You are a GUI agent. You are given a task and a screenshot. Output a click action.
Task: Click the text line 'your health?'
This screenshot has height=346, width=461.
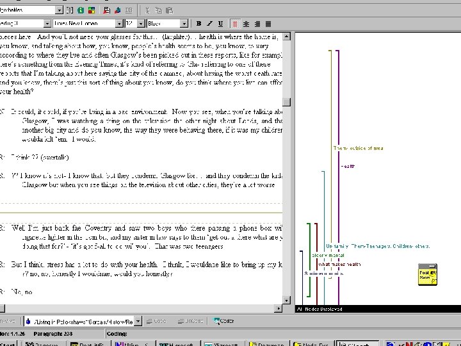[17, 92]
